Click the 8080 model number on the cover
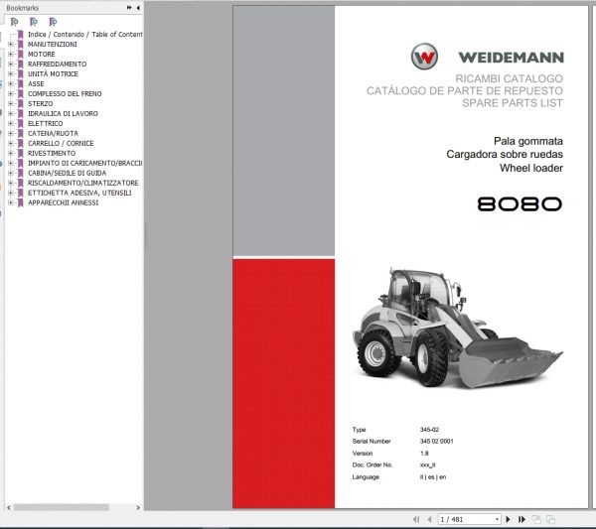 click(x=520, y=203)
